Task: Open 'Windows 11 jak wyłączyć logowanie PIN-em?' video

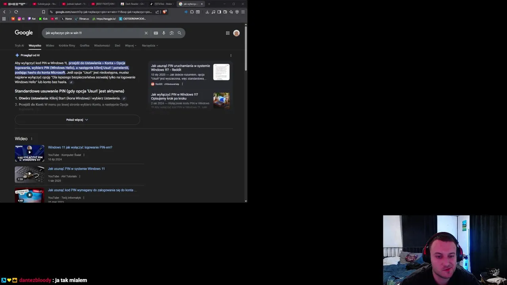Action: (x=80, y=147)
